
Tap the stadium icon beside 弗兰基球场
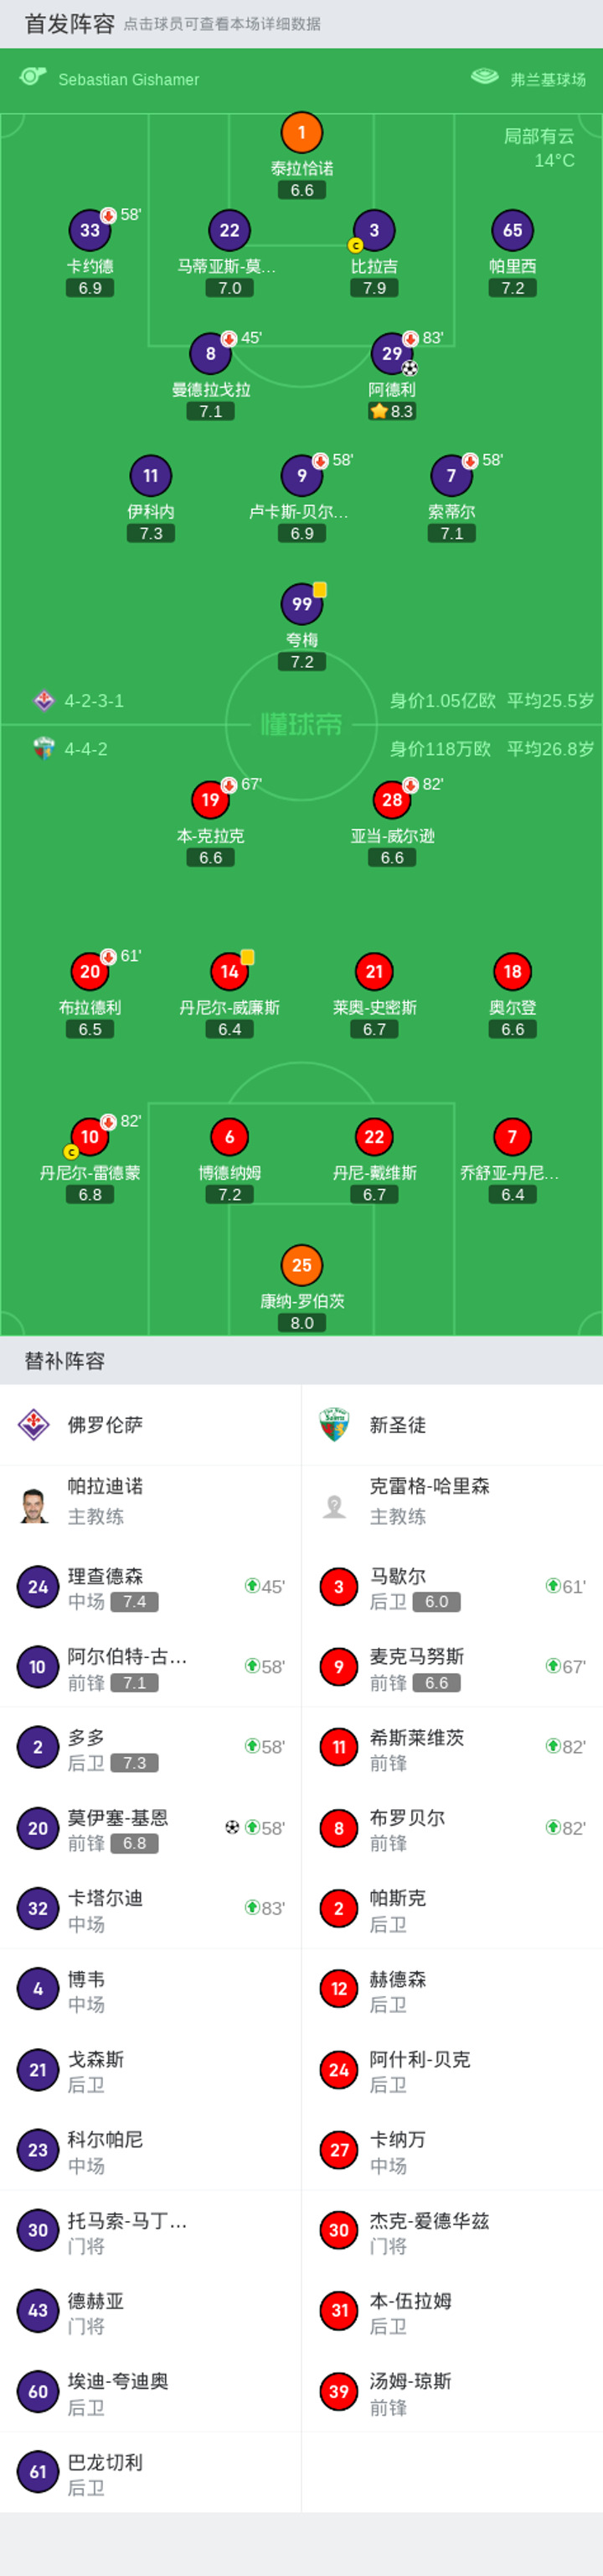click(x=484, y=77)
